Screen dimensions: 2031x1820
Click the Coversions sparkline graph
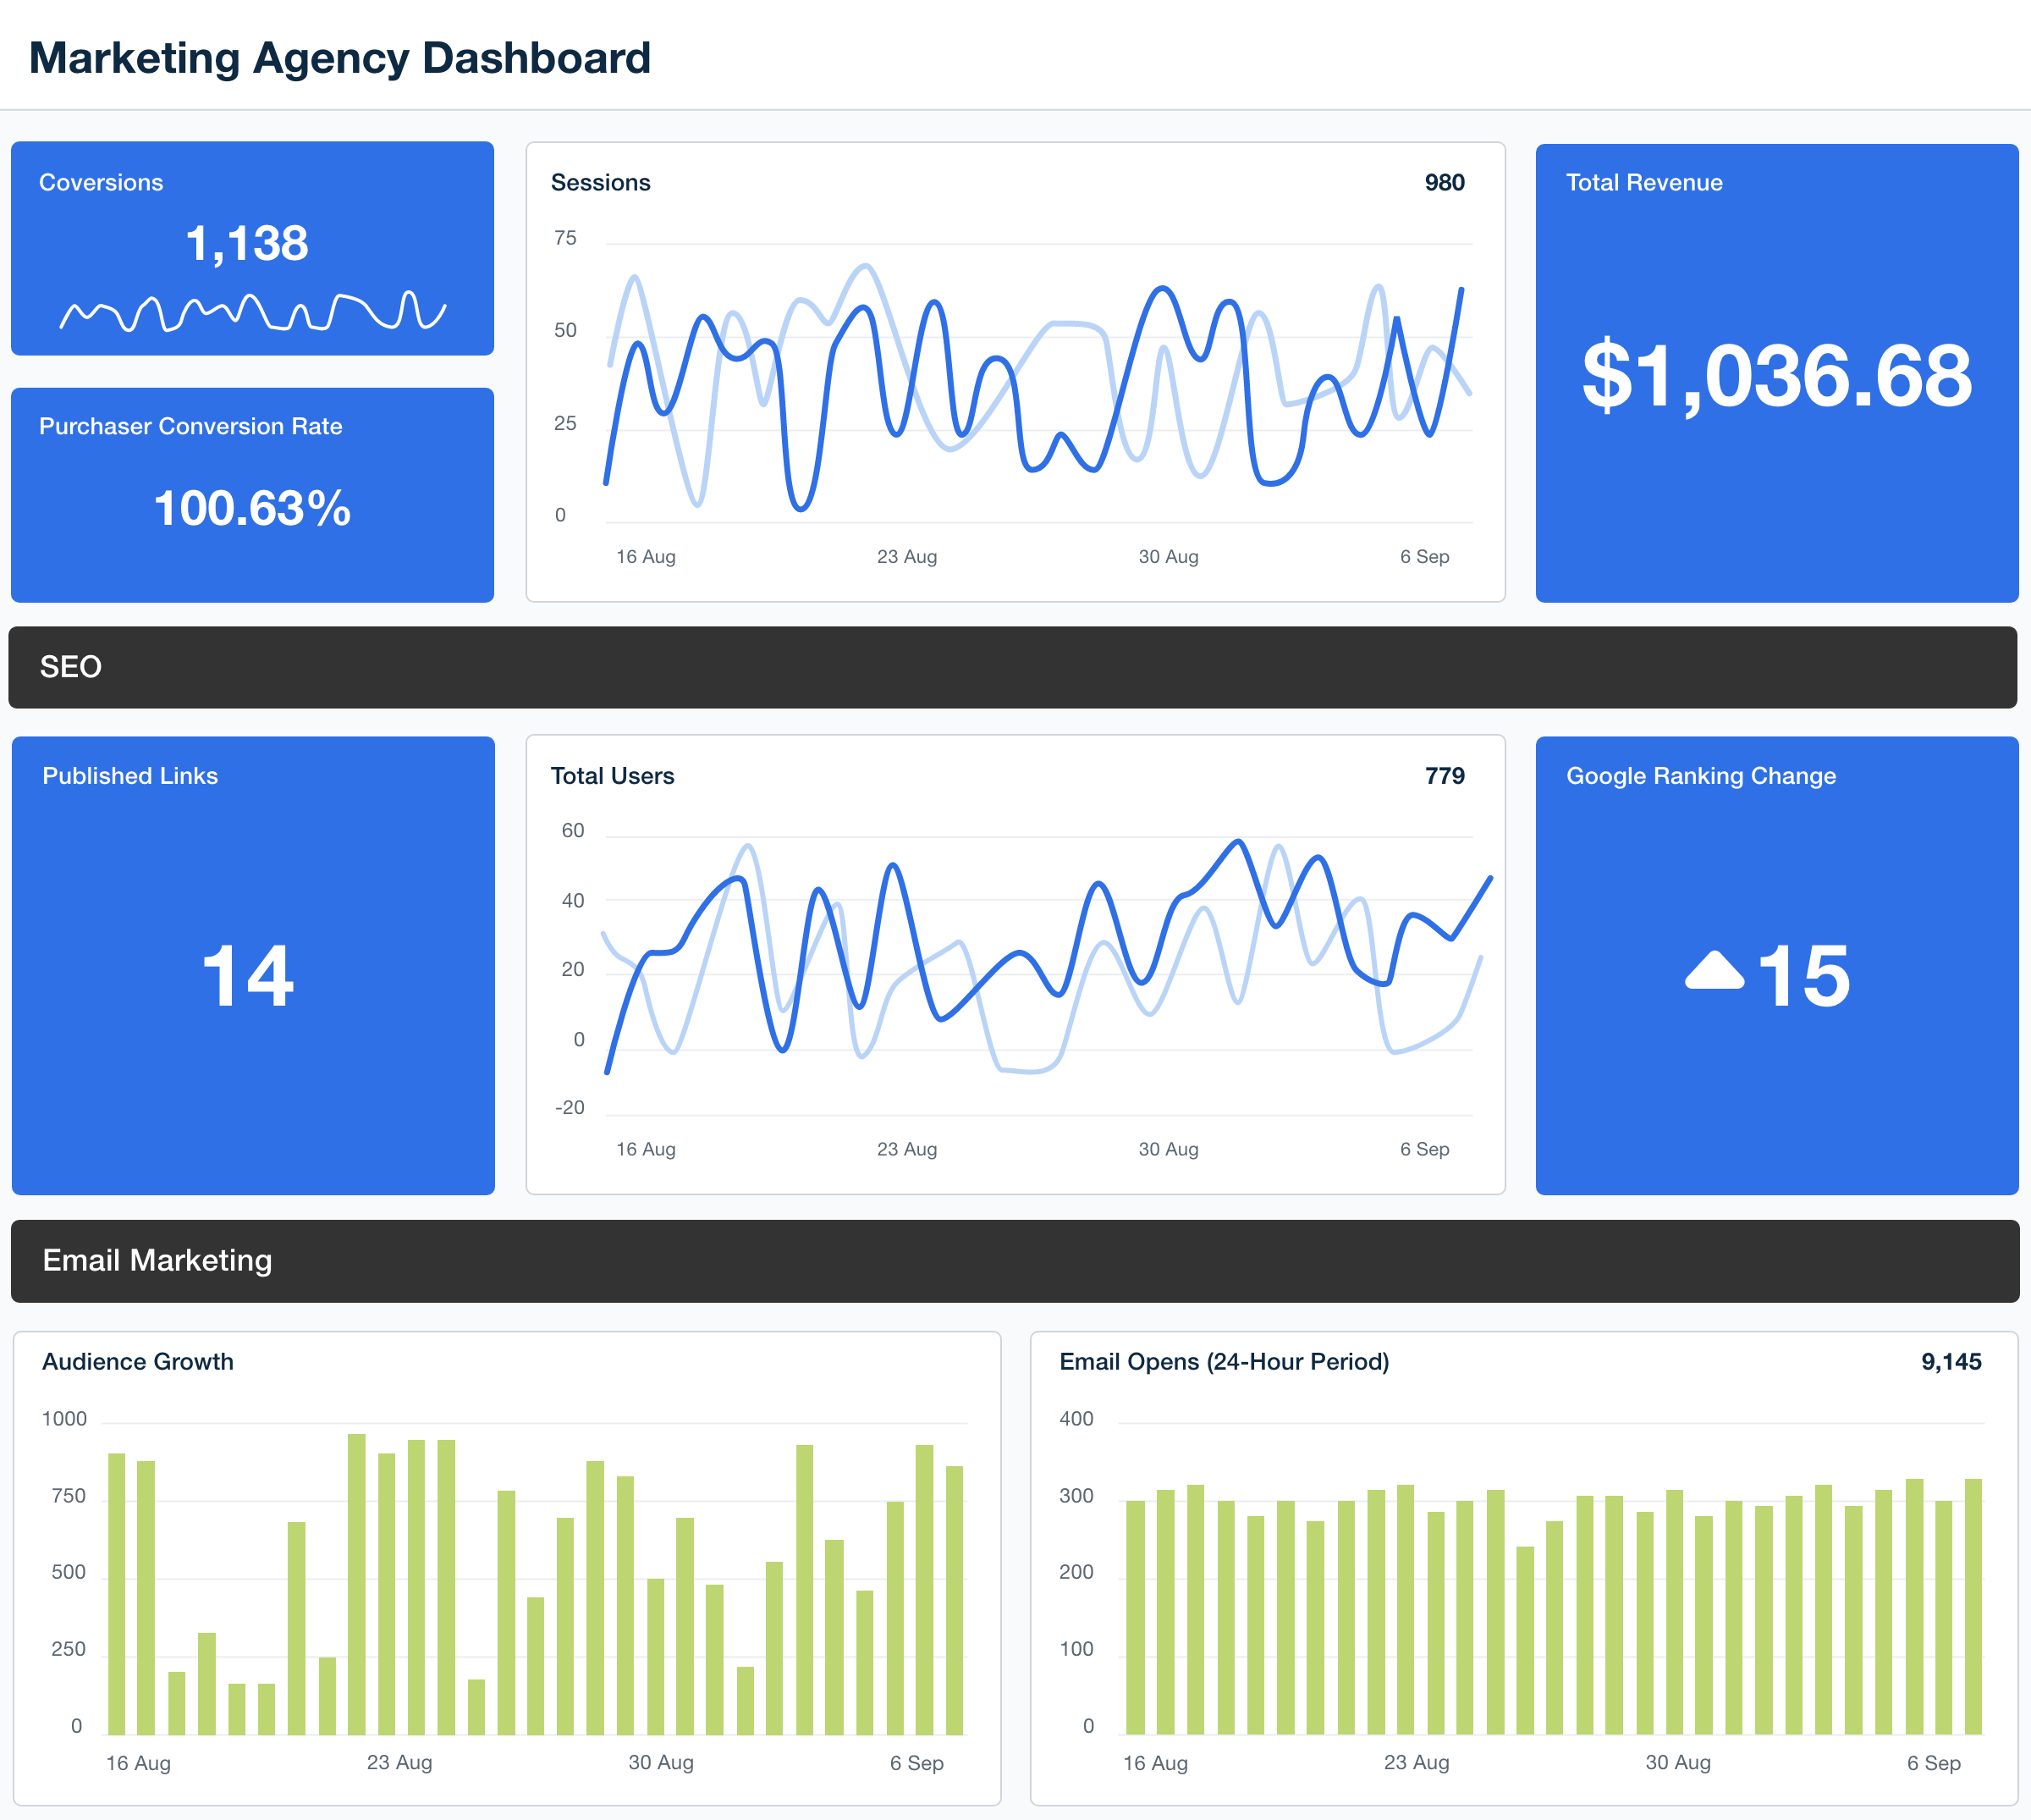tap(252, 311)
